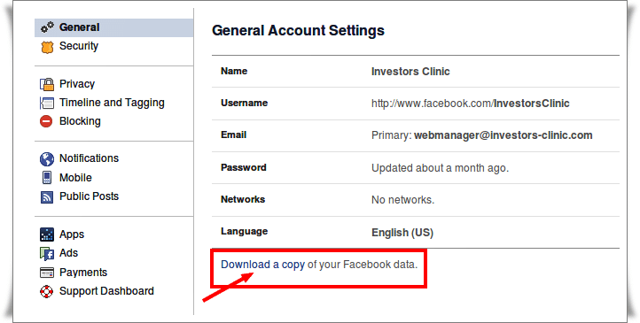Click the Notifications globe icon
Screen dimensions: 640x323
[47, 159]
